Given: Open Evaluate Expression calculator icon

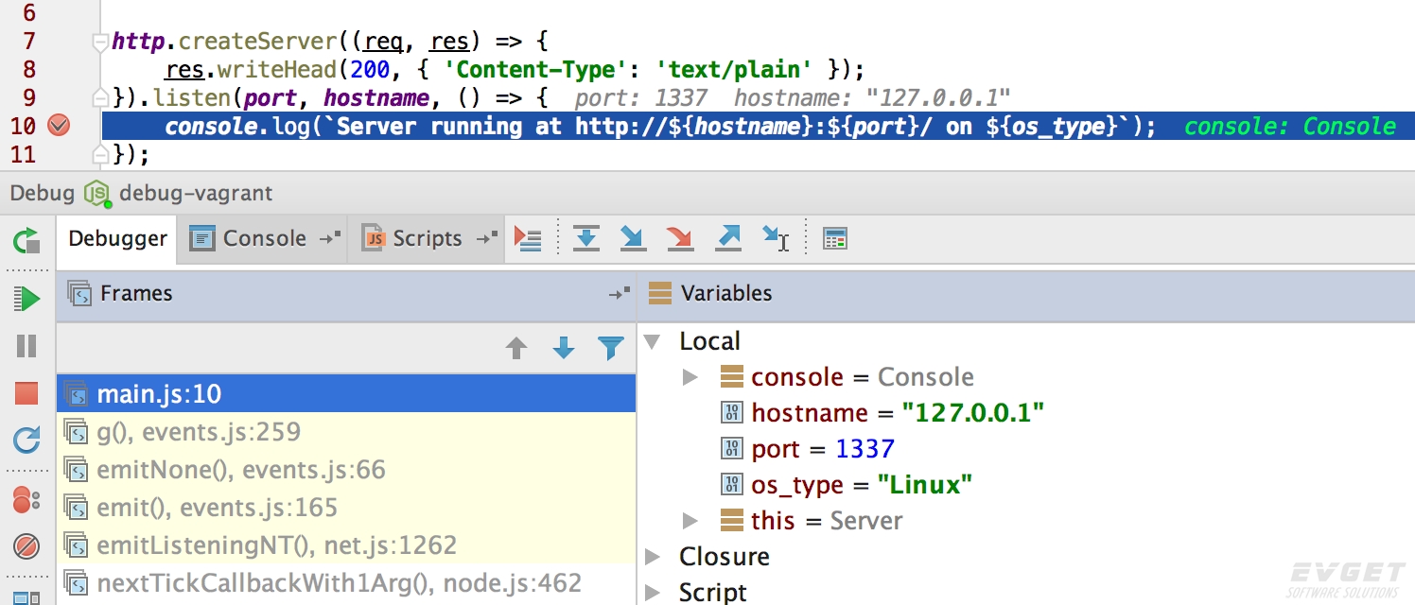Looking at the screenshot, I should click(x=834, y=238).
